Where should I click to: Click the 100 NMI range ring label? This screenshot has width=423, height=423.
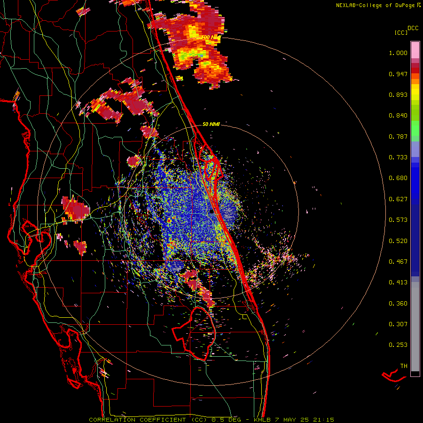tap(211, 37)
